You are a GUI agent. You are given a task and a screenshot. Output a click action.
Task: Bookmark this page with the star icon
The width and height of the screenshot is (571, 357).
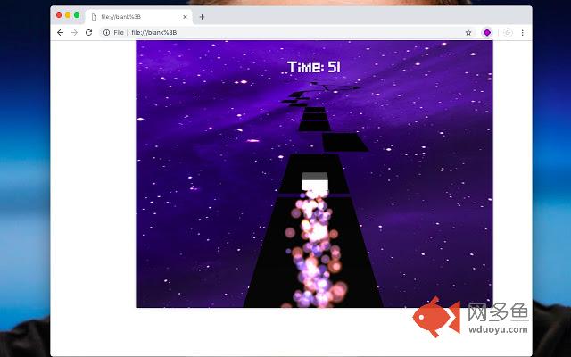(468, 33)
